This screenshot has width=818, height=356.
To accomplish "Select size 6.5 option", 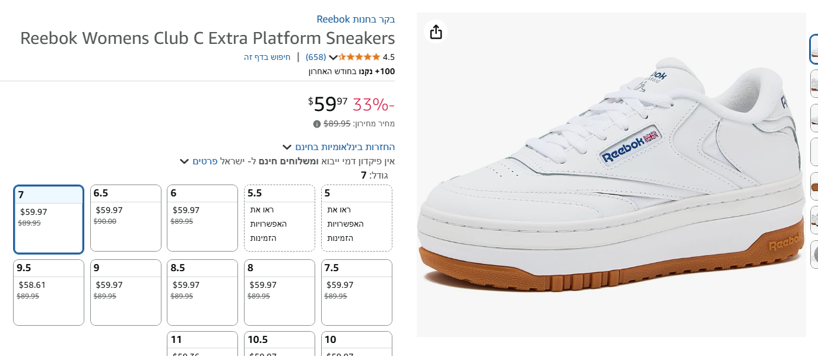I will tap(126, 218).
